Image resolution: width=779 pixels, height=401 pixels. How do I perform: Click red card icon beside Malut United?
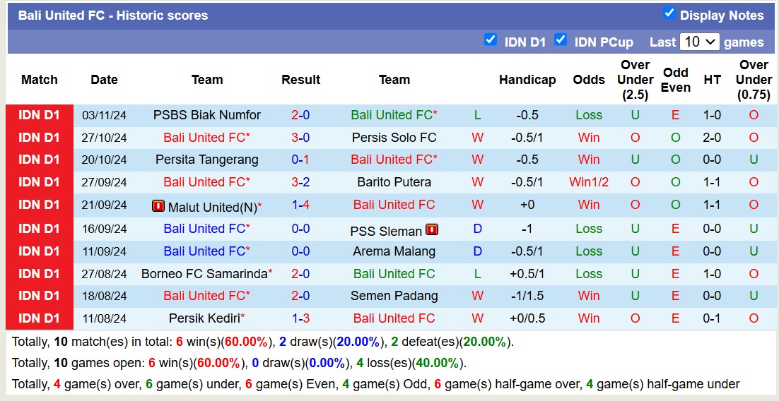pyautogui.click(x=158, y=206)
